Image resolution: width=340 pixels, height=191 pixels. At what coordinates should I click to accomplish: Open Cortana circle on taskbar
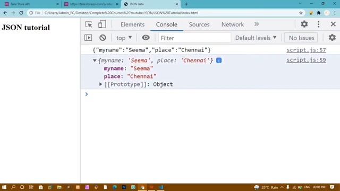click(22, 187)
